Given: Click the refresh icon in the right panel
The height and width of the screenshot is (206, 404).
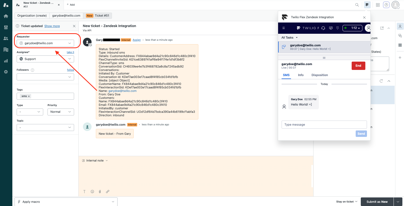Looking at the screenshot, I should 381,81.
